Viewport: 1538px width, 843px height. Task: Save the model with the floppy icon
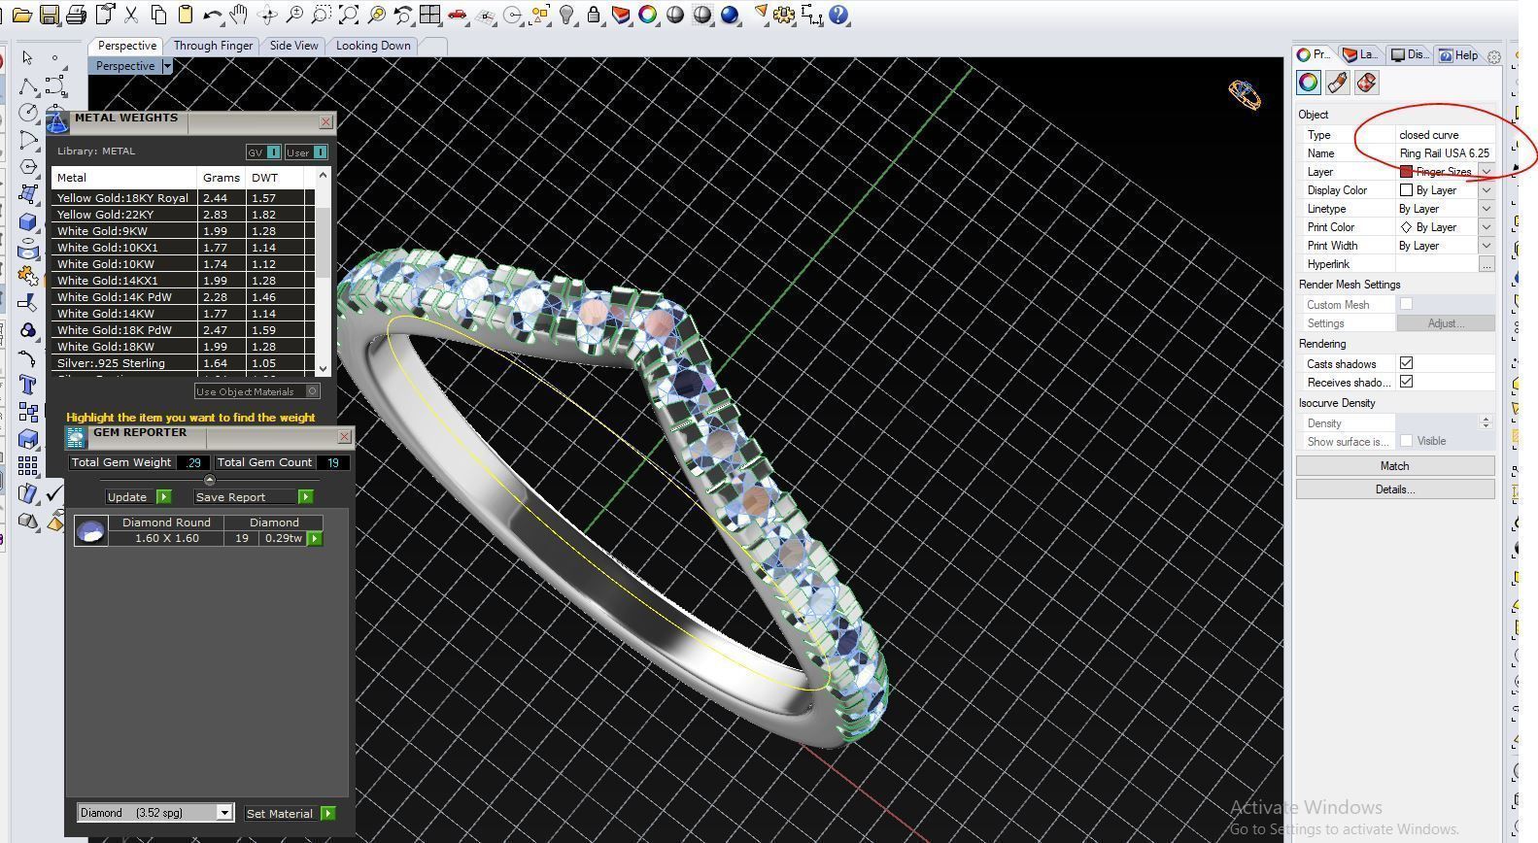(x=49, y=16)
